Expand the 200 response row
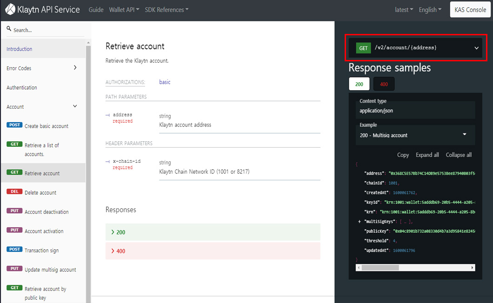The width and height of the screenshot is (493, 303). pyautogui.click(x=213, y=232)
